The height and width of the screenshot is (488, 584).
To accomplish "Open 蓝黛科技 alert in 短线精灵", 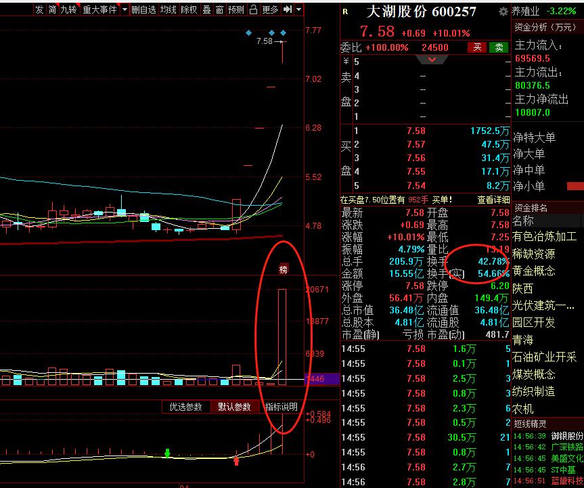I will click(x=548, y=481).
